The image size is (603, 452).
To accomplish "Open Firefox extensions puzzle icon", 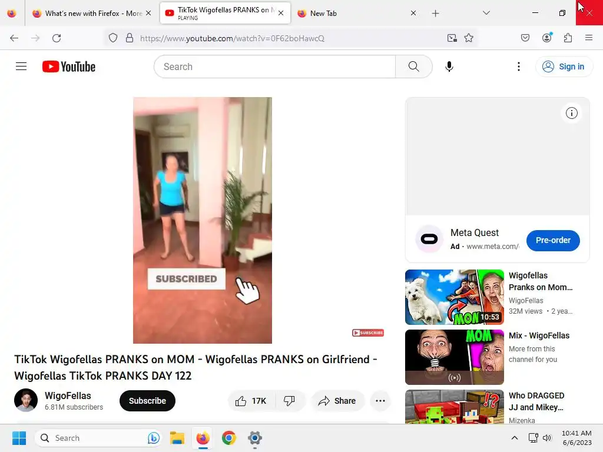I will click(568, 38).
